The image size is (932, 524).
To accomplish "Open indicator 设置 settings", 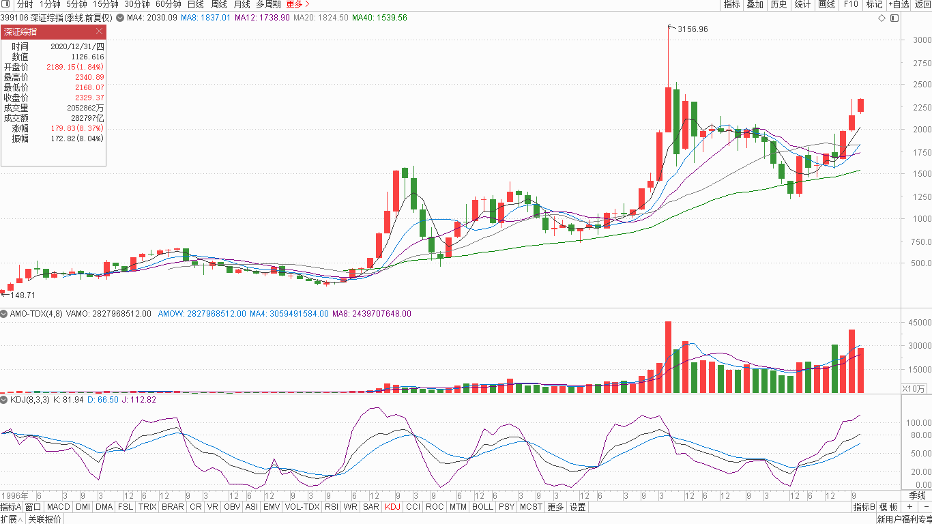I will click(x=578, y=507).
